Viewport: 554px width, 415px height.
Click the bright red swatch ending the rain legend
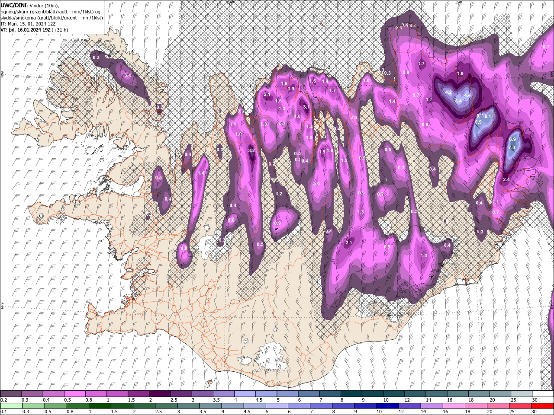click(542, 405)
